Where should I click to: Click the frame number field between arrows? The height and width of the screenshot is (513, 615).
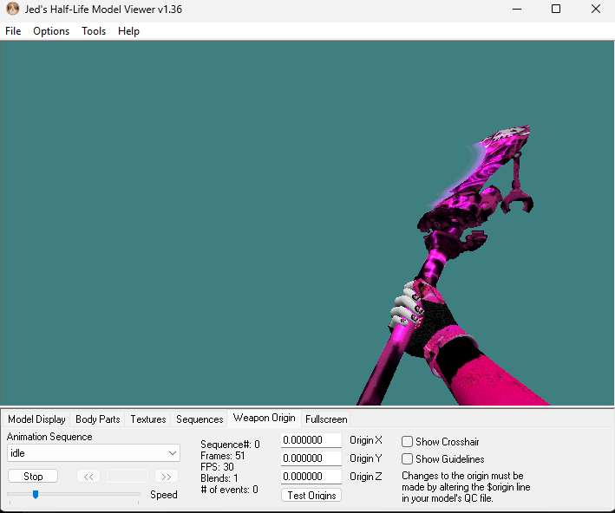(x=128, y=477)
